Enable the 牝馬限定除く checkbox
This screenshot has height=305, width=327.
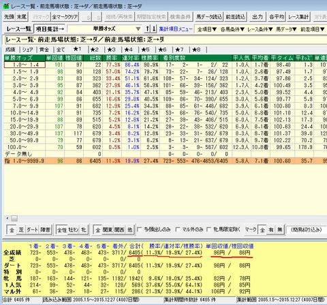(x=209, y=229)
